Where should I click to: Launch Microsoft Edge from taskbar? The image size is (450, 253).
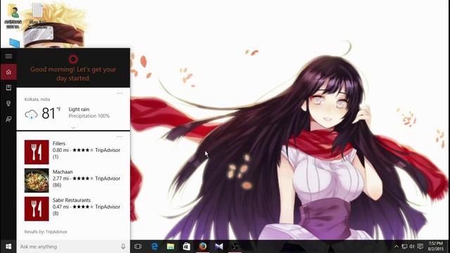pyautogui.click(x=155, y=247)
